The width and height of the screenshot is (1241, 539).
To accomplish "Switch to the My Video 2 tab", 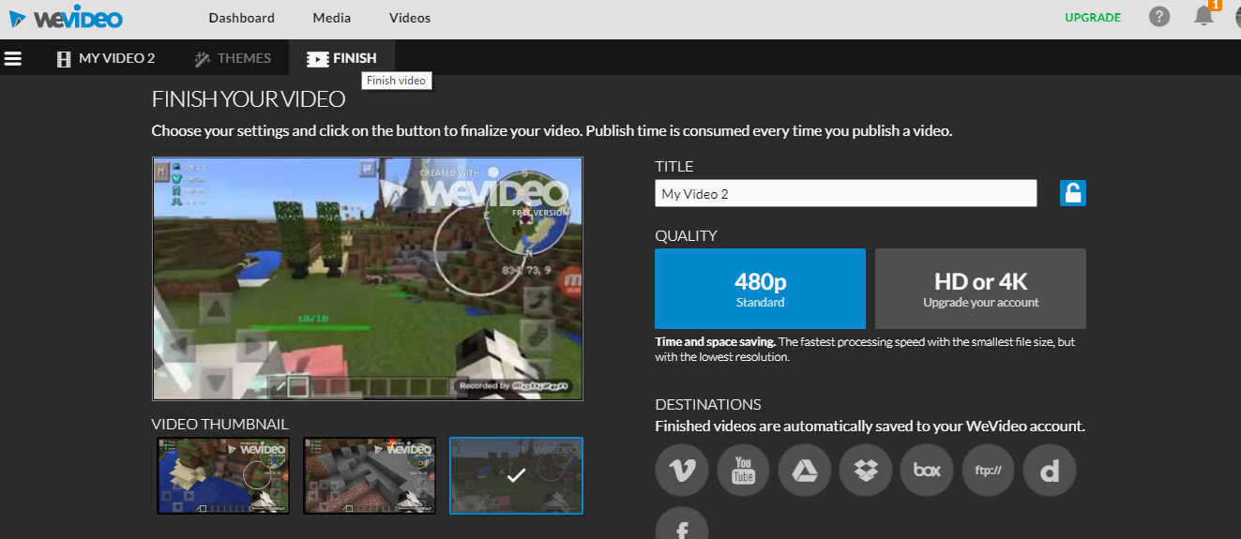I will [x=106, y=58].
